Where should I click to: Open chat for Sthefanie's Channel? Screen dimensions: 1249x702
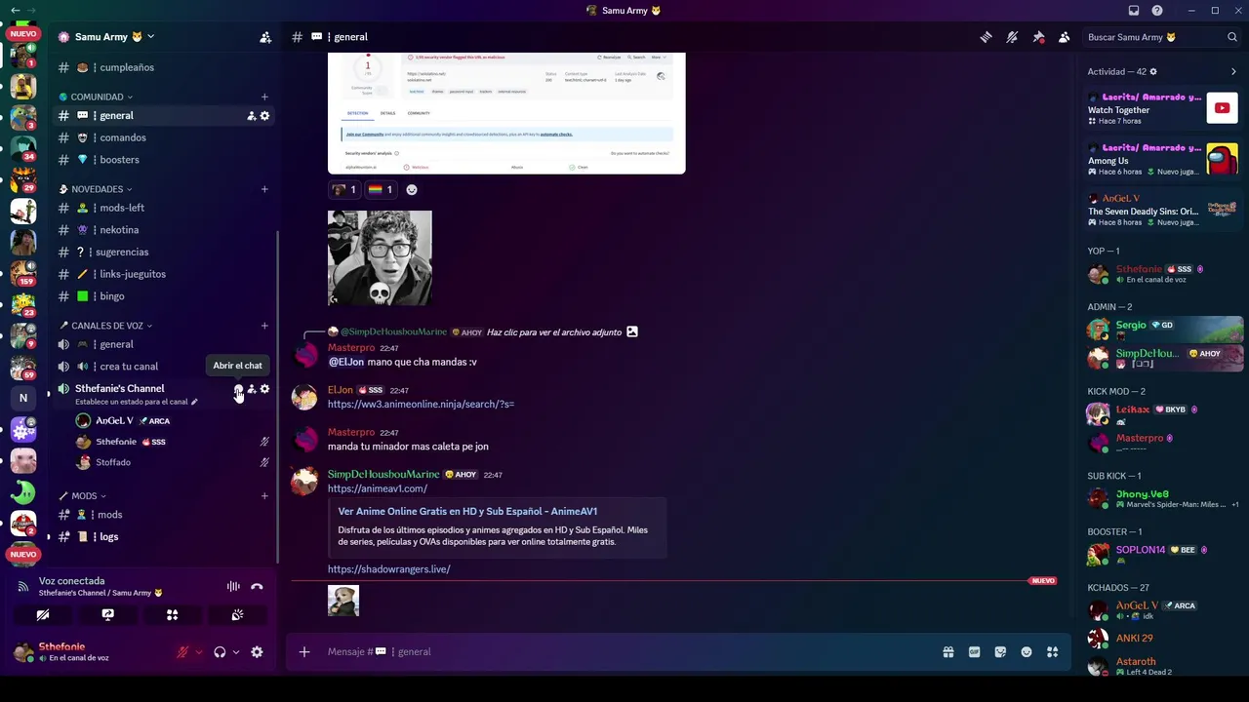click(x=238, y=389)
